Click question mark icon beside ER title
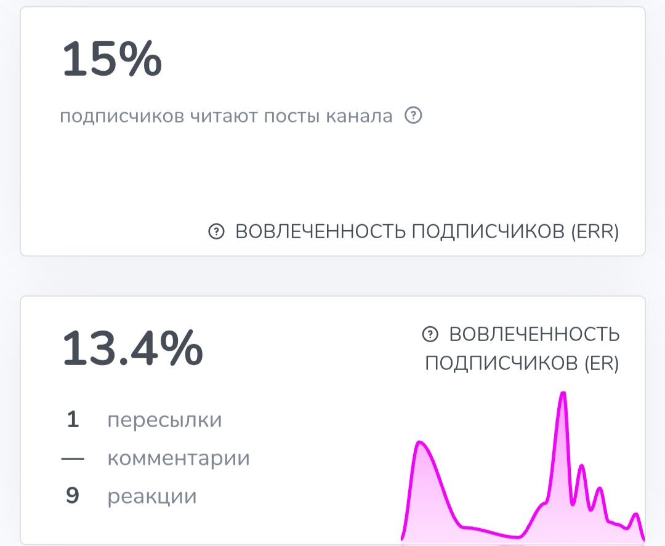This screenshot has height=546, width=665. pos(430,334)
